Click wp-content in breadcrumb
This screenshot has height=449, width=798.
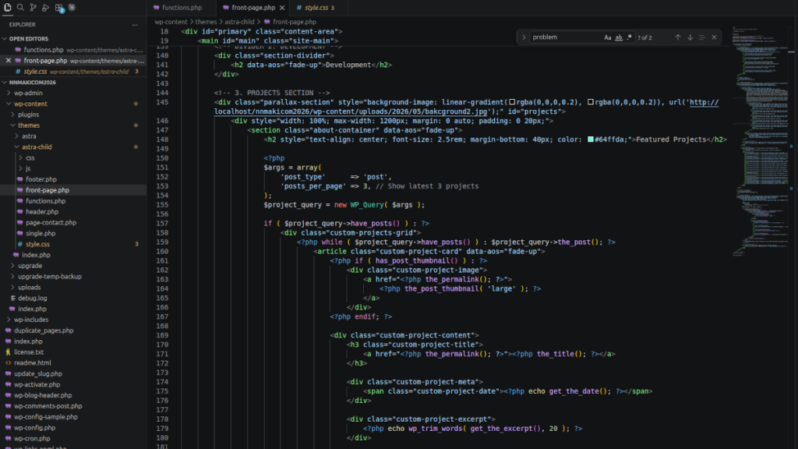tap(171, 22)
